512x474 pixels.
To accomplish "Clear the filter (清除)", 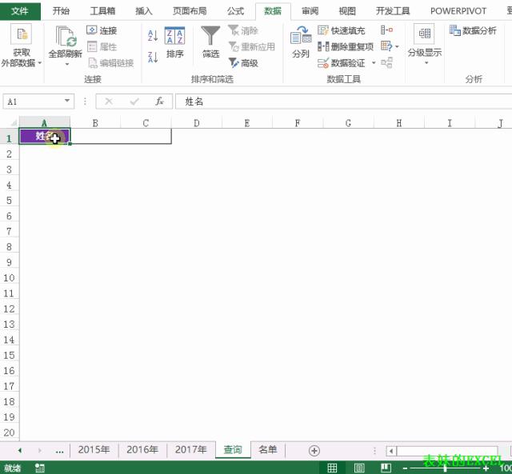I will (243, 30).
